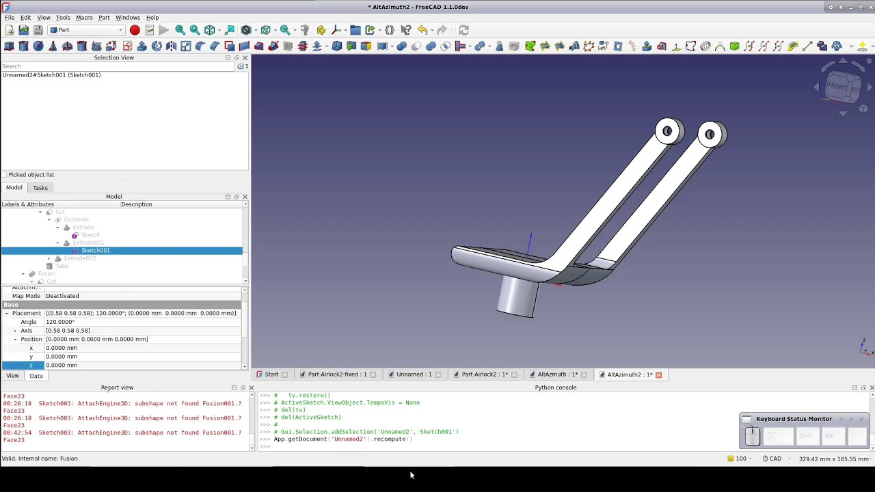
Task: Click the Save document floppy icon
Action: 38,30
